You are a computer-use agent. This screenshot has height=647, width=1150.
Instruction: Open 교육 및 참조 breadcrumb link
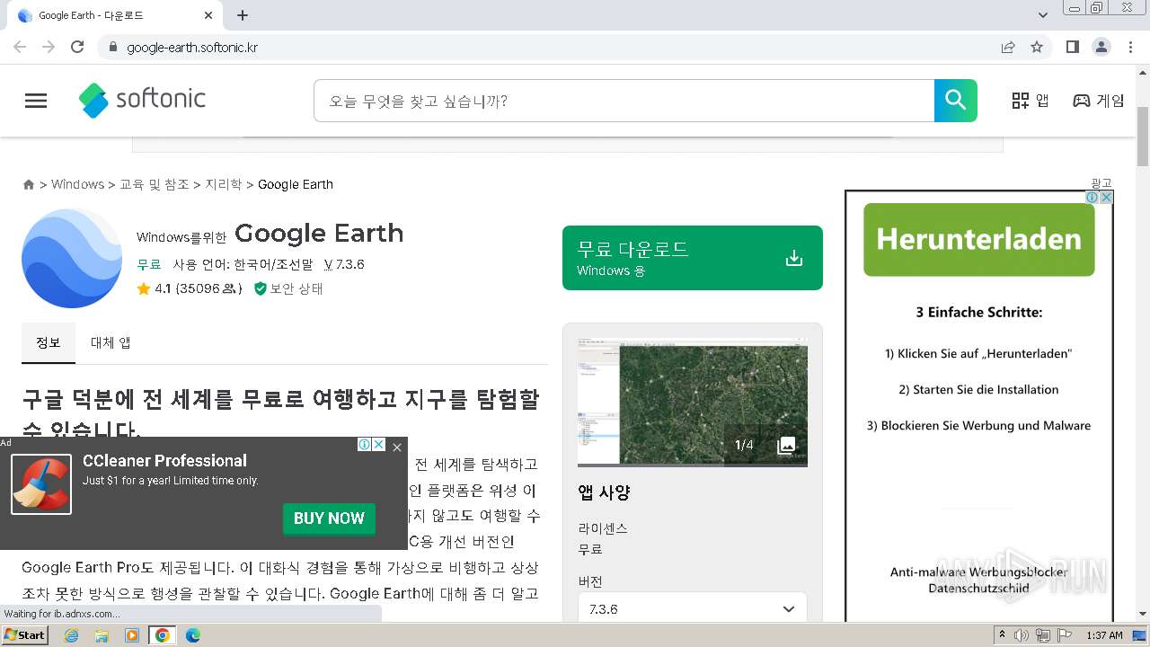coord(155,184)
